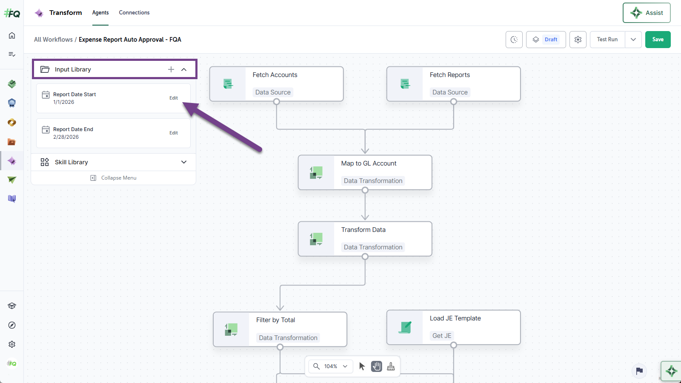This screenshot has width=681, height=383.
Task: Open the blue badge app in sidebar
Action: click(12, 103)
